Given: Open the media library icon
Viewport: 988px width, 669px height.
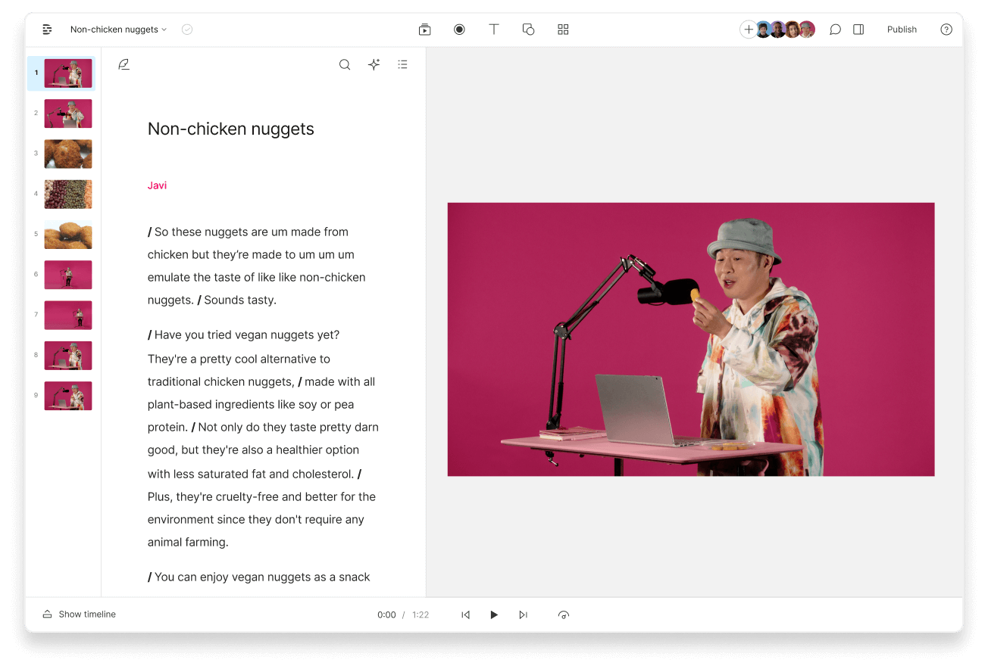Looking at the screenshot, I should coord(424,29).
